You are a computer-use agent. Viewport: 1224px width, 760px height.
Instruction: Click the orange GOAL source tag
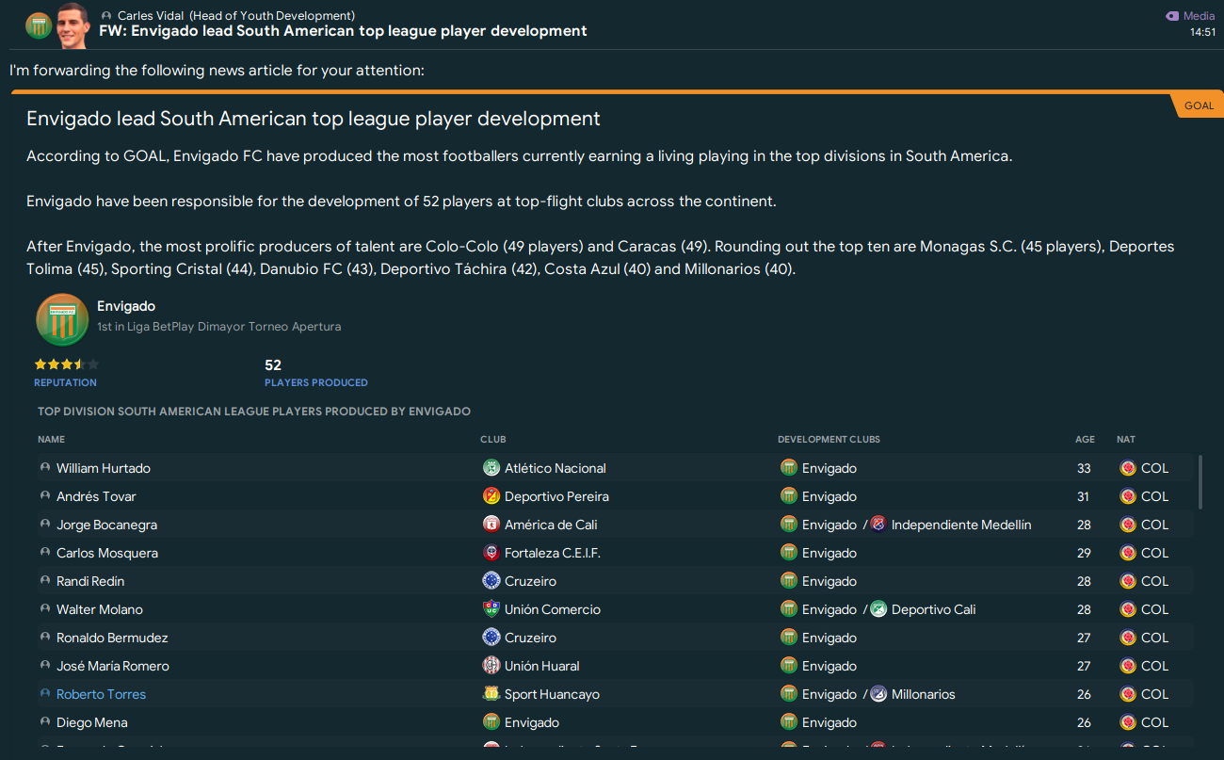pos(1199,105)
